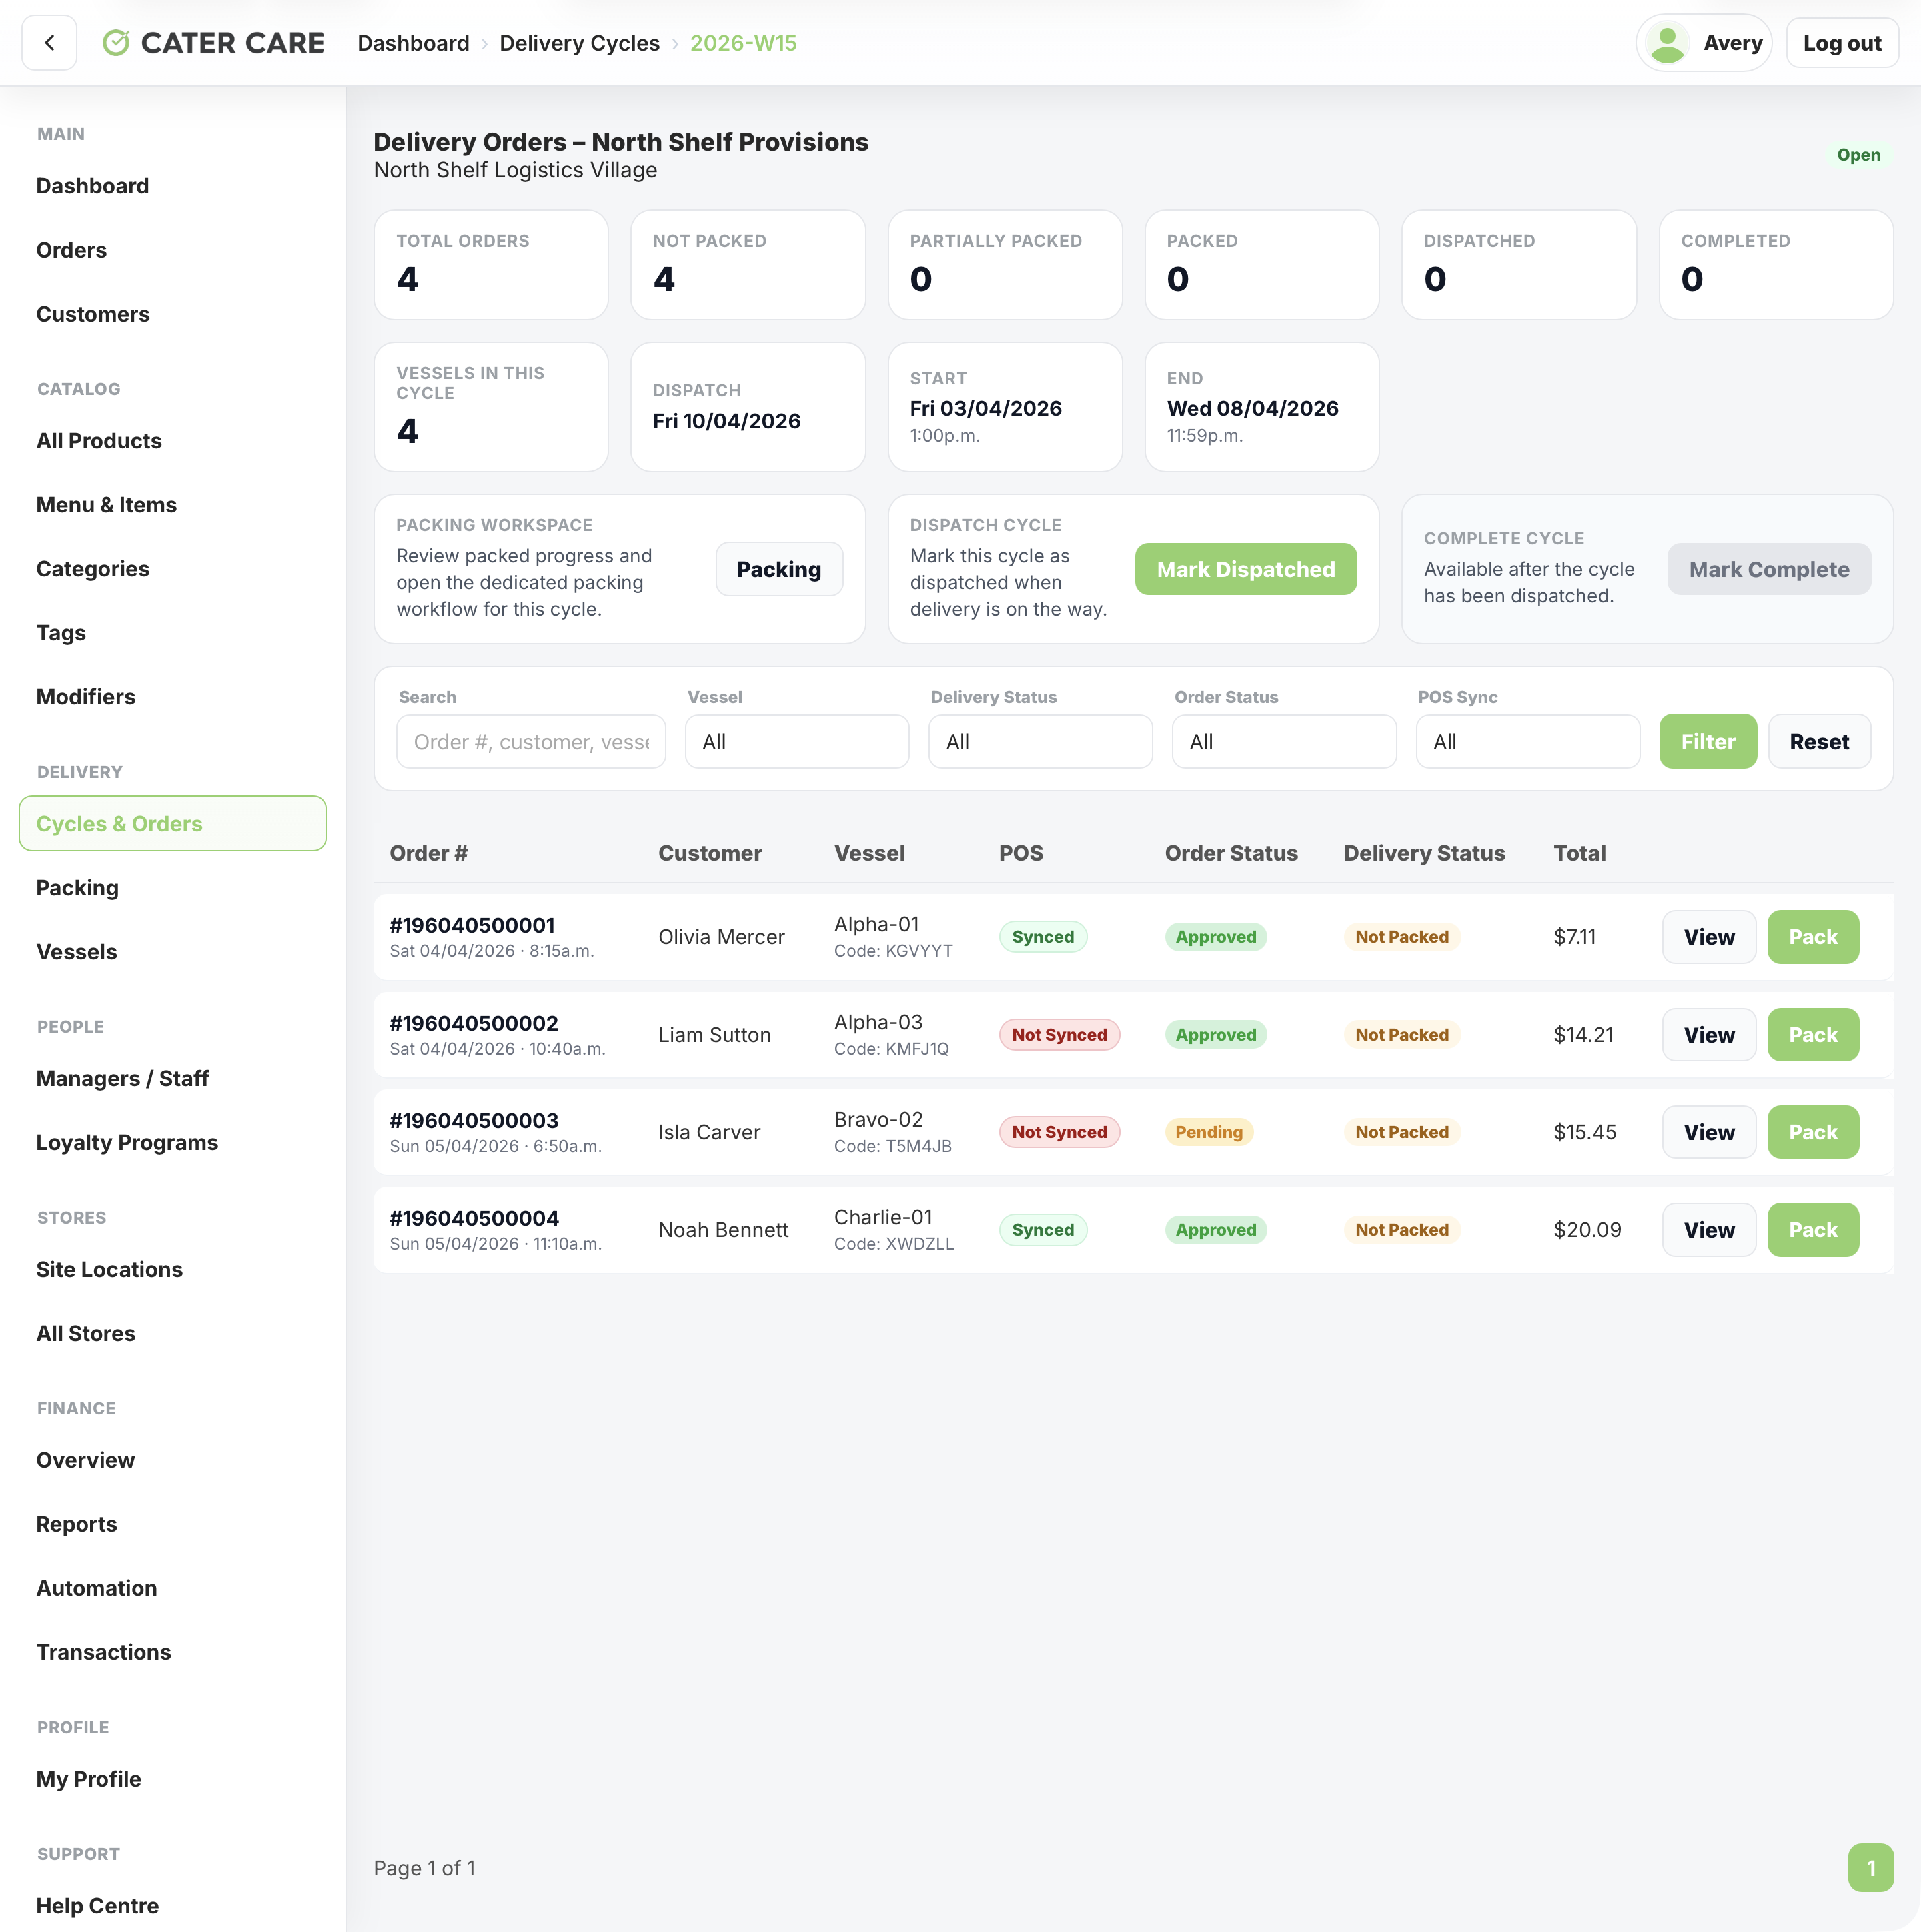This screenshot has width=1921, height=1932.
Task: Click the Not Packed stat card
Action: (747, 264)
